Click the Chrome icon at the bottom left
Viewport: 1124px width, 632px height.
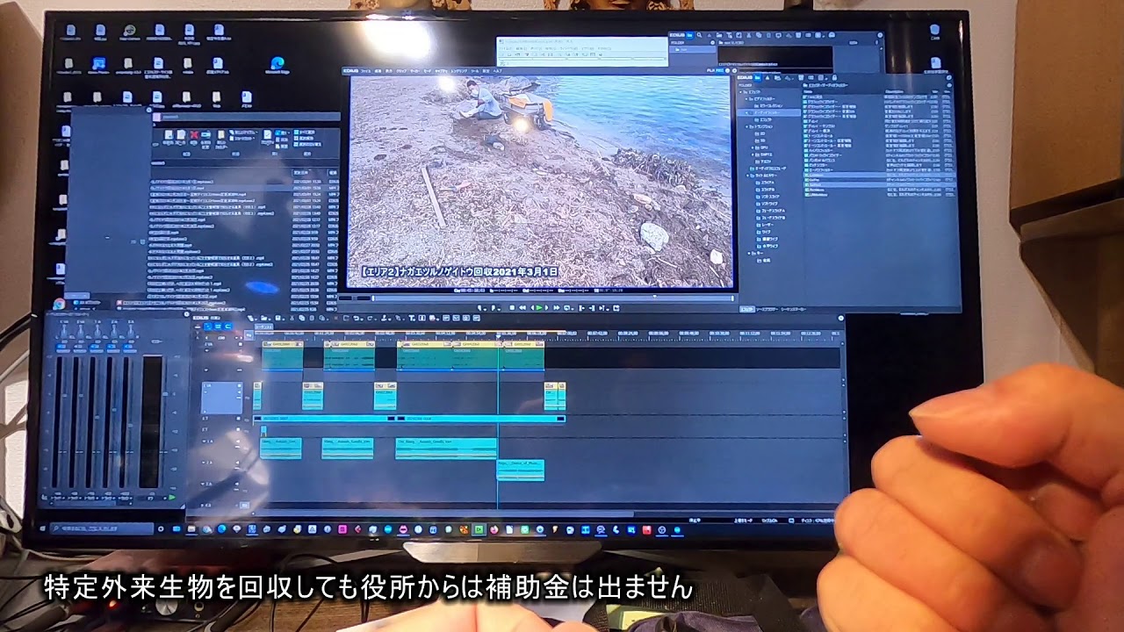59,304
